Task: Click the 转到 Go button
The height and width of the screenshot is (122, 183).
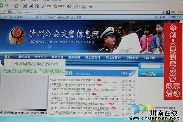Action: [171, 12]
